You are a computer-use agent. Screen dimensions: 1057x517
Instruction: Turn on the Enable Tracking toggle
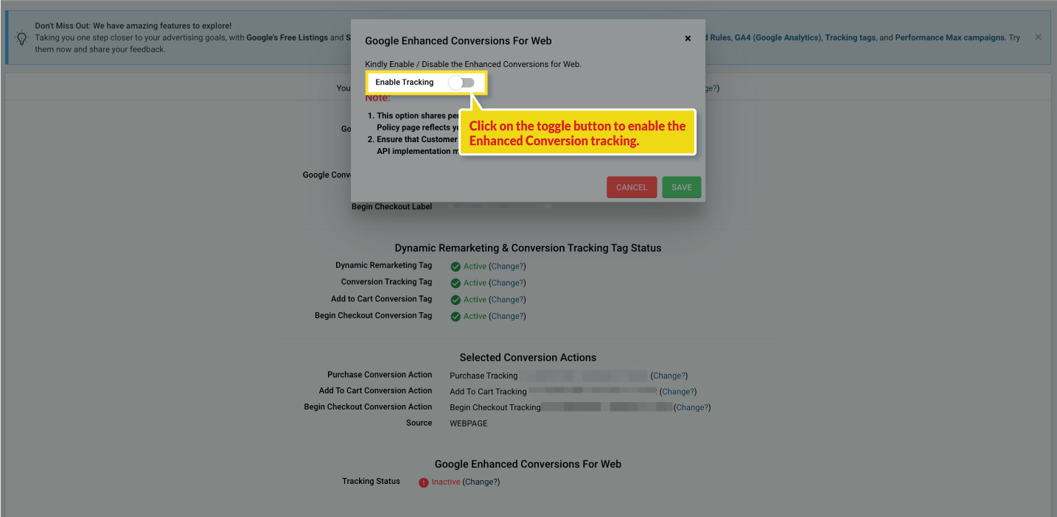(x=462, y=82)
